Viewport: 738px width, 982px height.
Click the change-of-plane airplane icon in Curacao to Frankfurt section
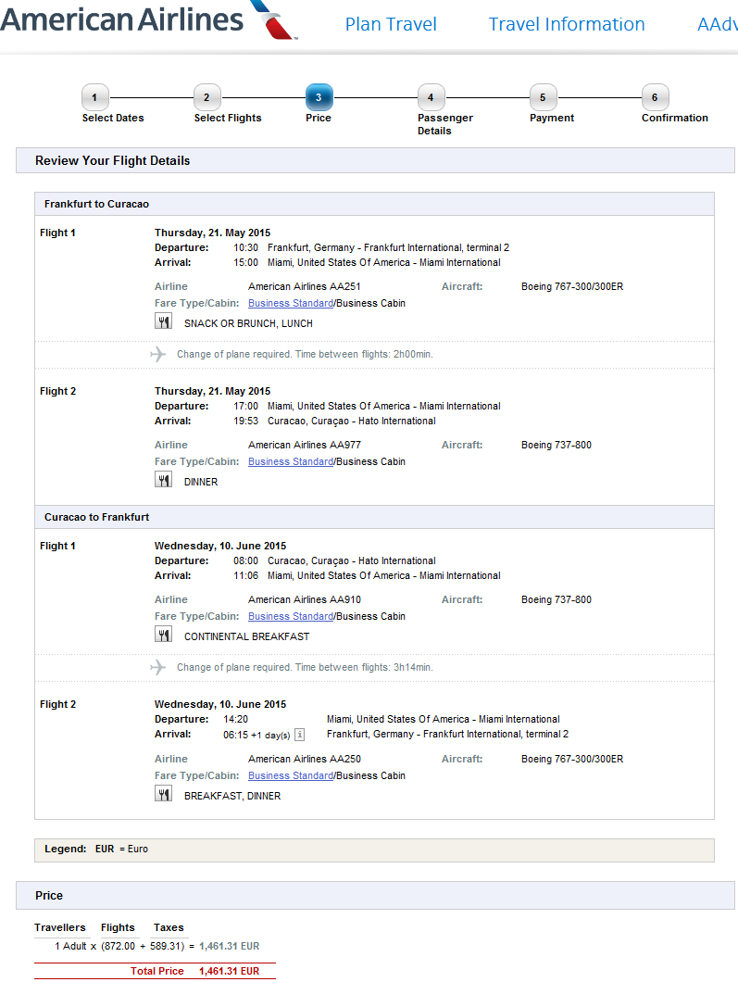tap(157, 668)
